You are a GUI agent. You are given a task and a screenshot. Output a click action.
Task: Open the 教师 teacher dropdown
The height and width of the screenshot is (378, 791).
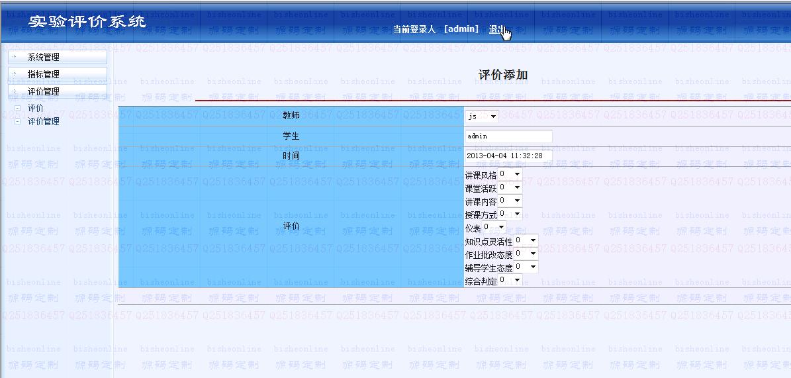pos(483,117)
